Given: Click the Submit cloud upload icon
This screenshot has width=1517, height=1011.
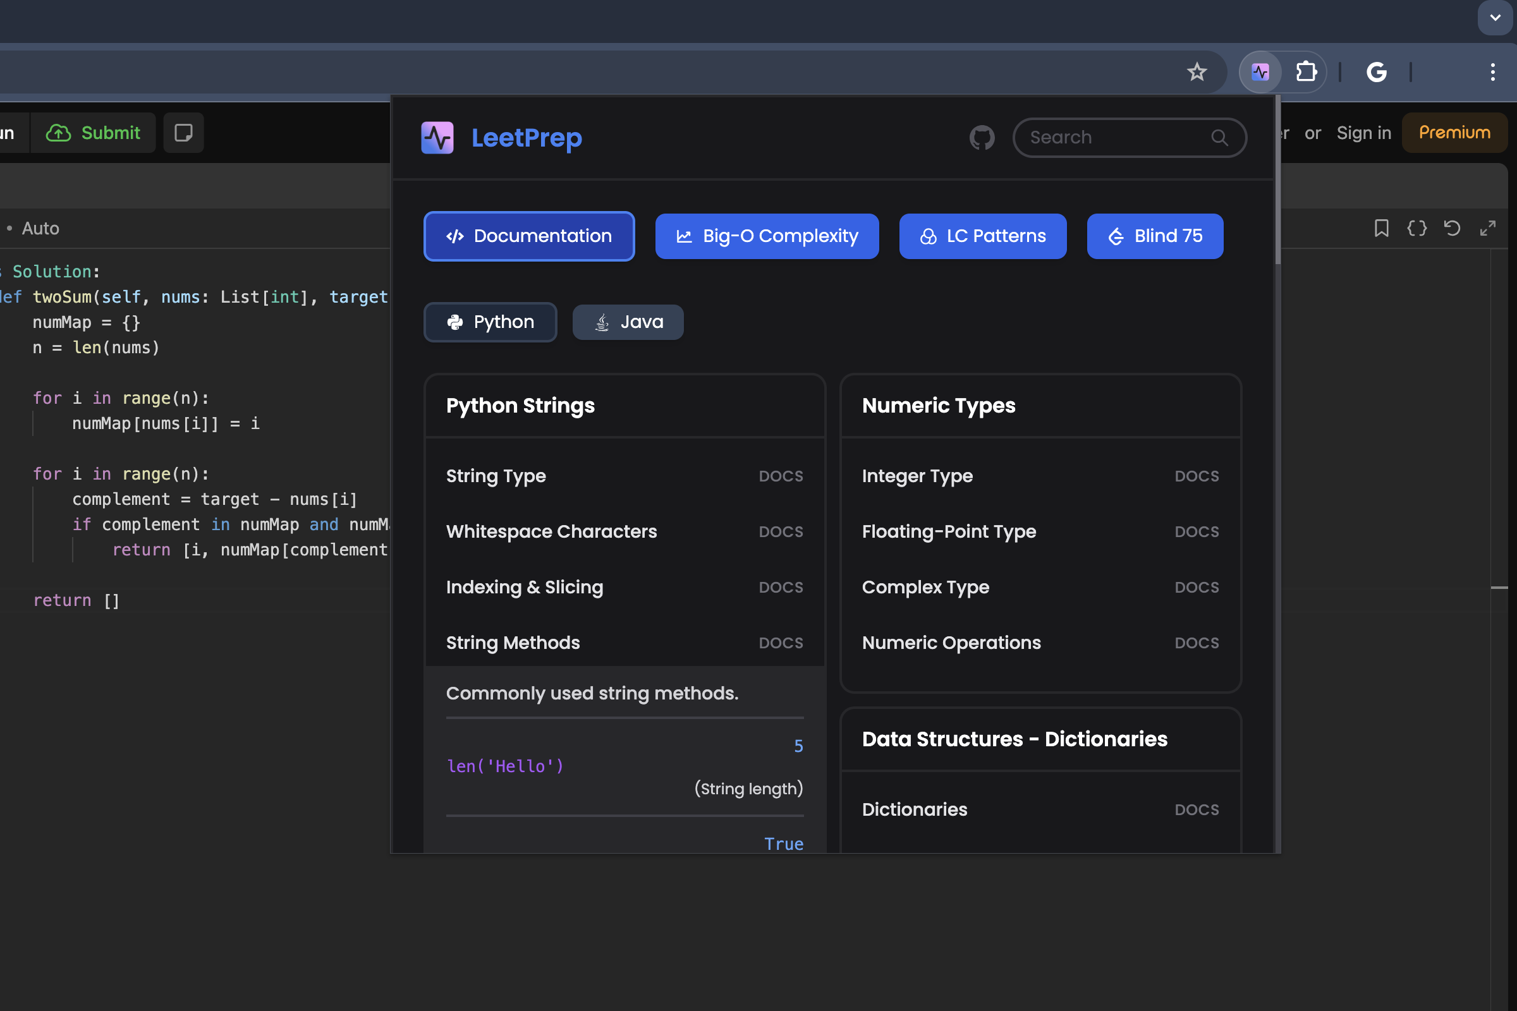Looking at the screenshot, I should tap(58, 133).
